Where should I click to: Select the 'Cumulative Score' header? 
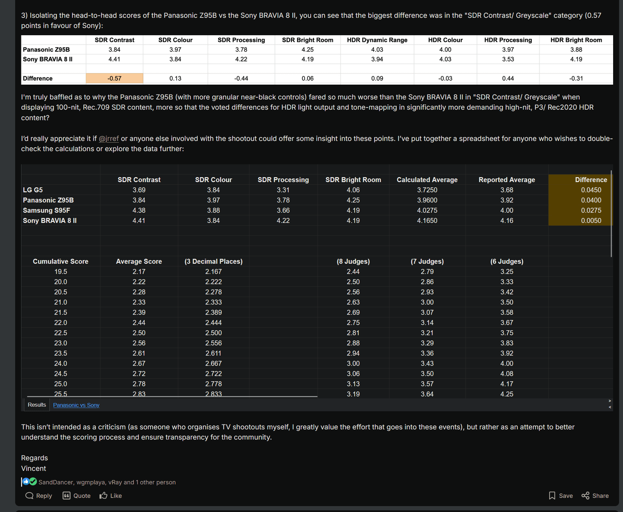point(61,261)
